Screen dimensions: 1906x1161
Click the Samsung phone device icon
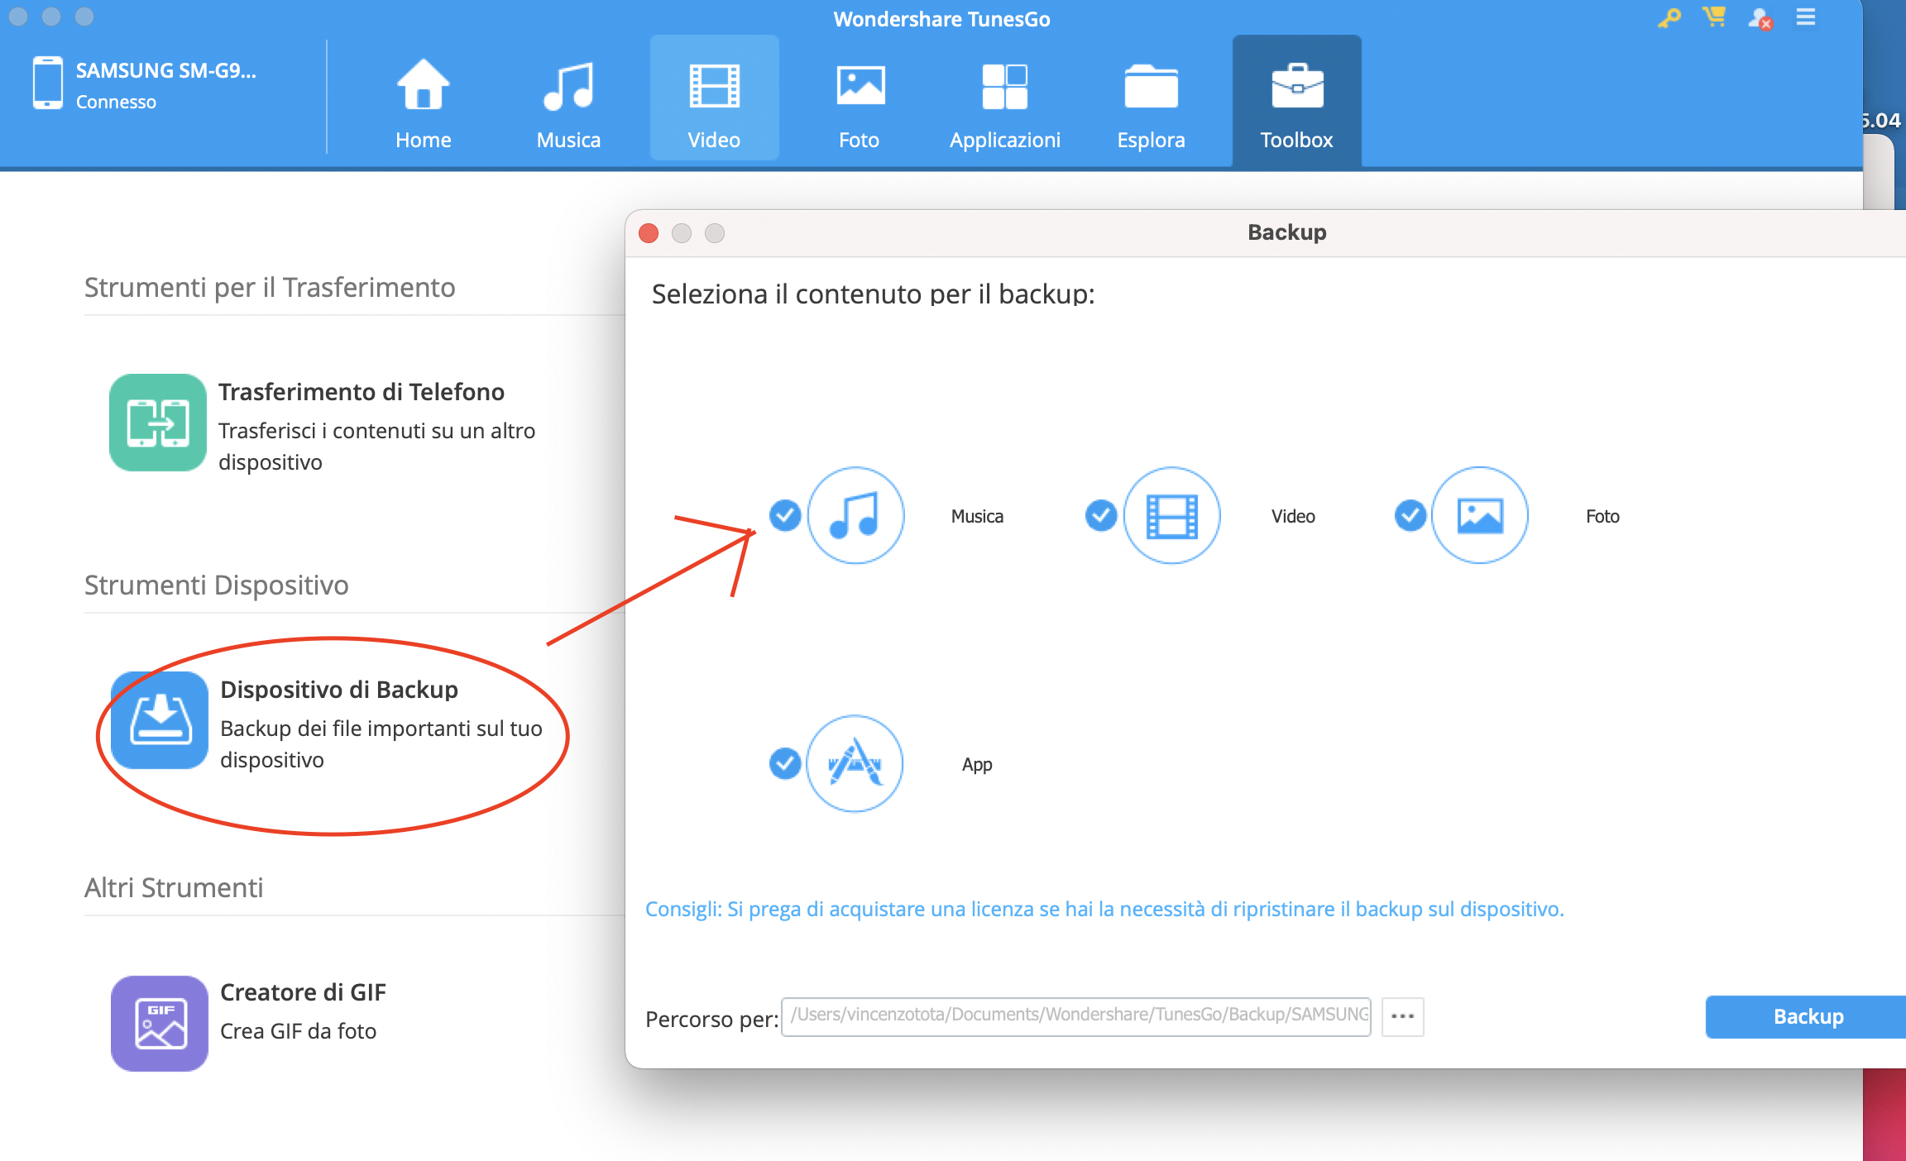(47, 83)
